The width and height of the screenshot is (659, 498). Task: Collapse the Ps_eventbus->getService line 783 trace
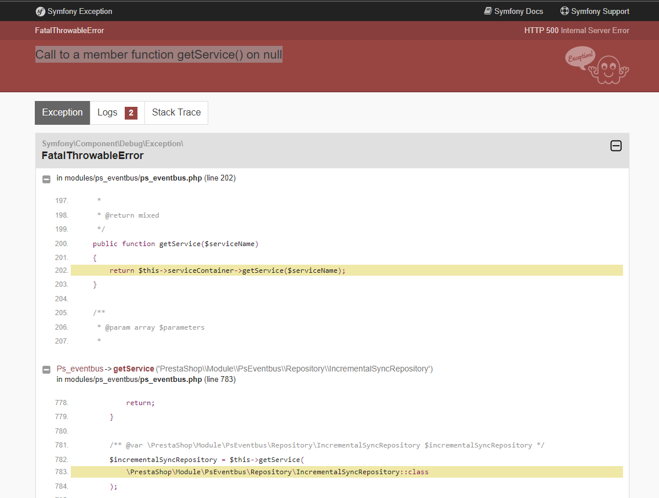coord(46,370)
